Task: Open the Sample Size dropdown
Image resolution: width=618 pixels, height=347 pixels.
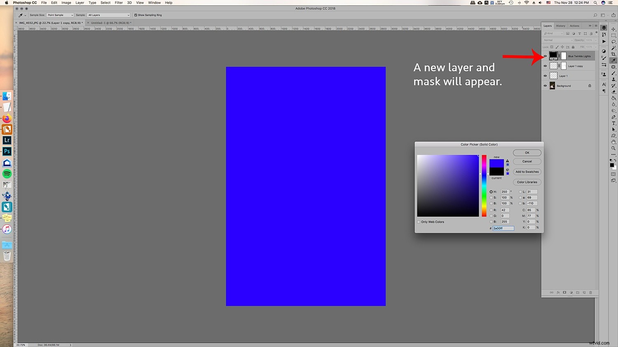Action: coord(60,15)
